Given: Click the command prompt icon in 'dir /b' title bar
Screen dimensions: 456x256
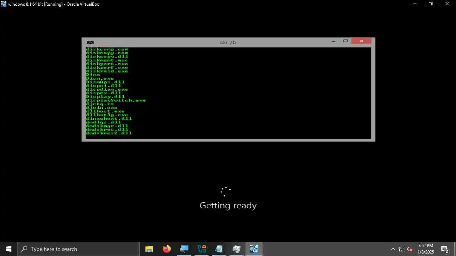Looking at the screenshot, I should [90, 42].
